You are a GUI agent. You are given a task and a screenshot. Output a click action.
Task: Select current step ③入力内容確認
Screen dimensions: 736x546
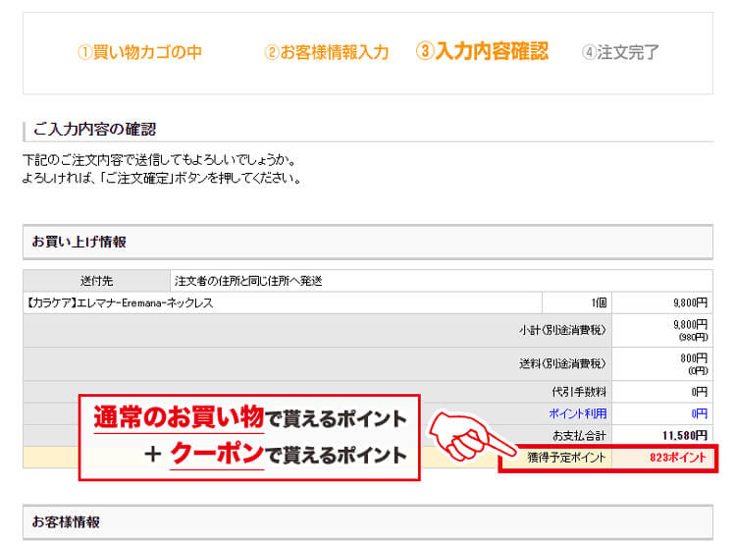click(482, 51)
